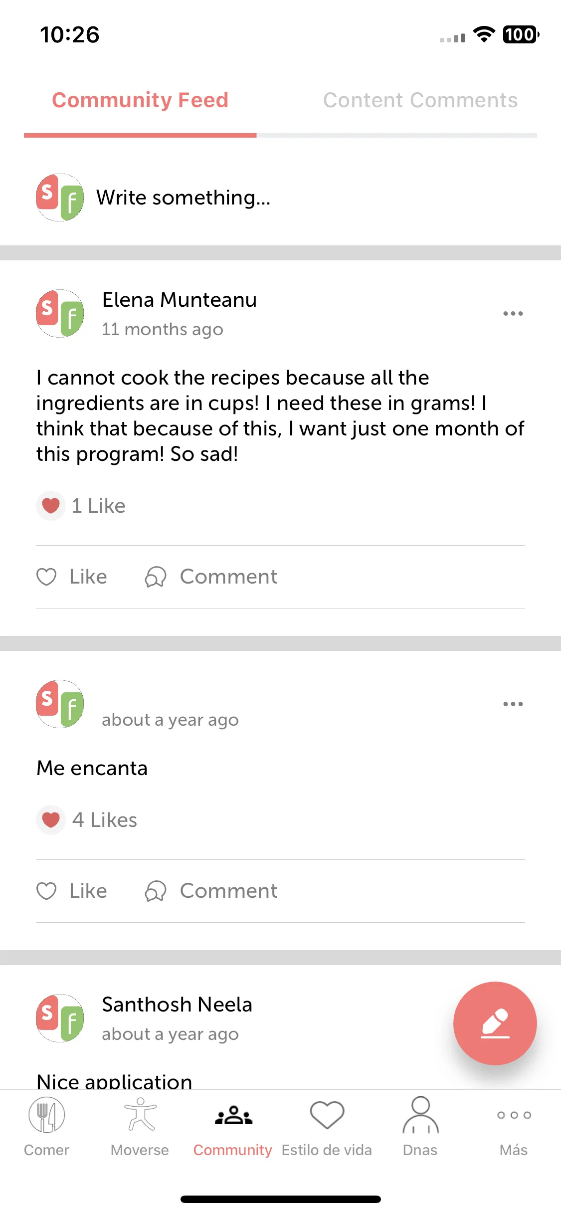Open the Dnas person tab
561x1215 pixels.
[x=420, y=1127]
